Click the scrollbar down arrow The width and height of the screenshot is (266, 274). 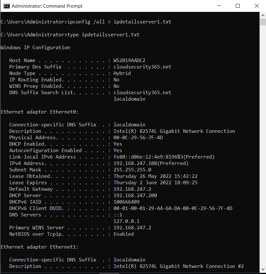pyautogui.click(x=263, y=269)
